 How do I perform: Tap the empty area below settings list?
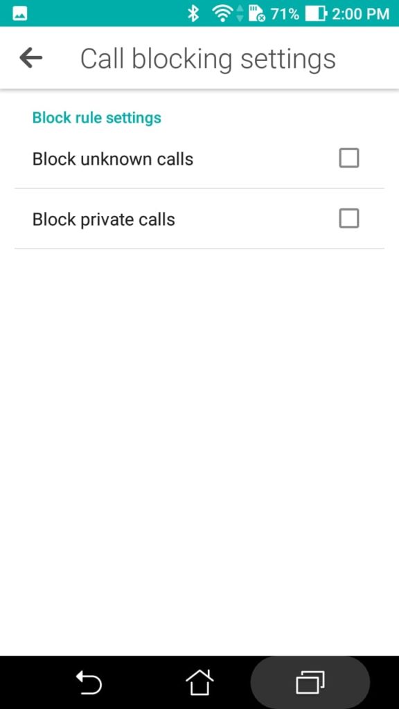click(x=199, y=452)
